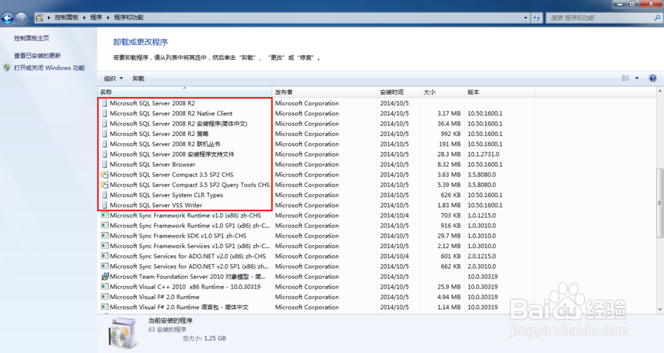Screen dimensions: 664x353
Task: Open 打开或关闭 Windows 功能 link
Action: [49, 68]
